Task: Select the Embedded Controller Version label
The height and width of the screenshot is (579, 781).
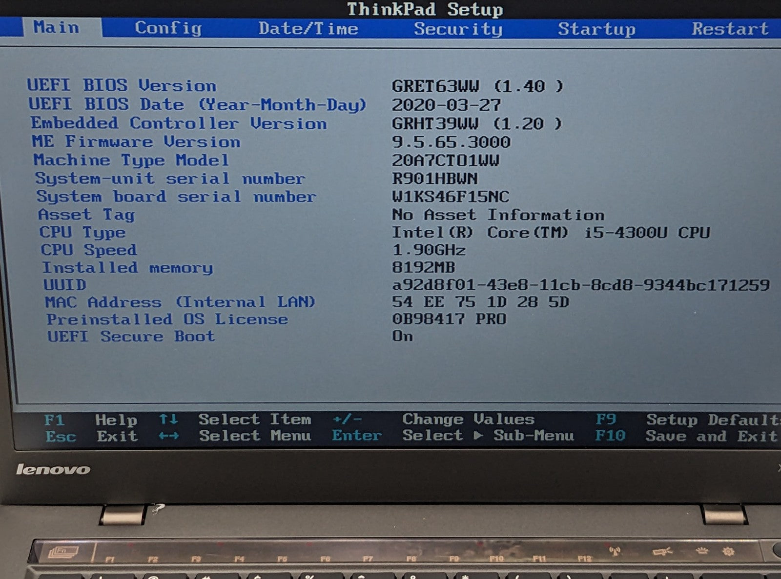Action: coord(179,123)
